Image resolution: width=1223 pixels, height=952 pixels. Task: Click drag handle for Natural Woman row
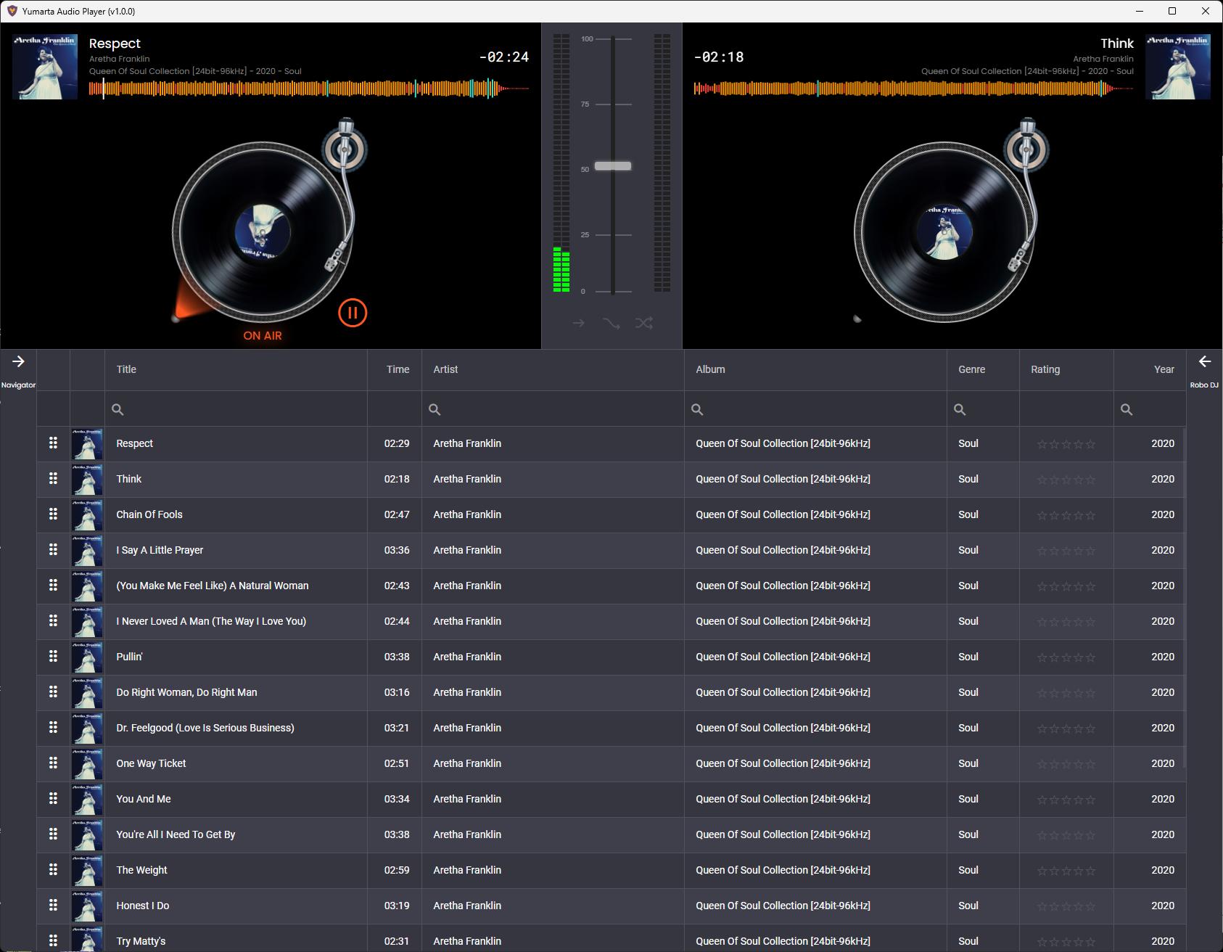[53, 585]
